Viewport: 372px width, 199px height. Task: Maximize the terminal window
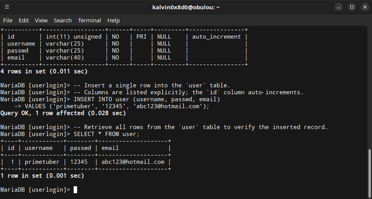[352, 7]
